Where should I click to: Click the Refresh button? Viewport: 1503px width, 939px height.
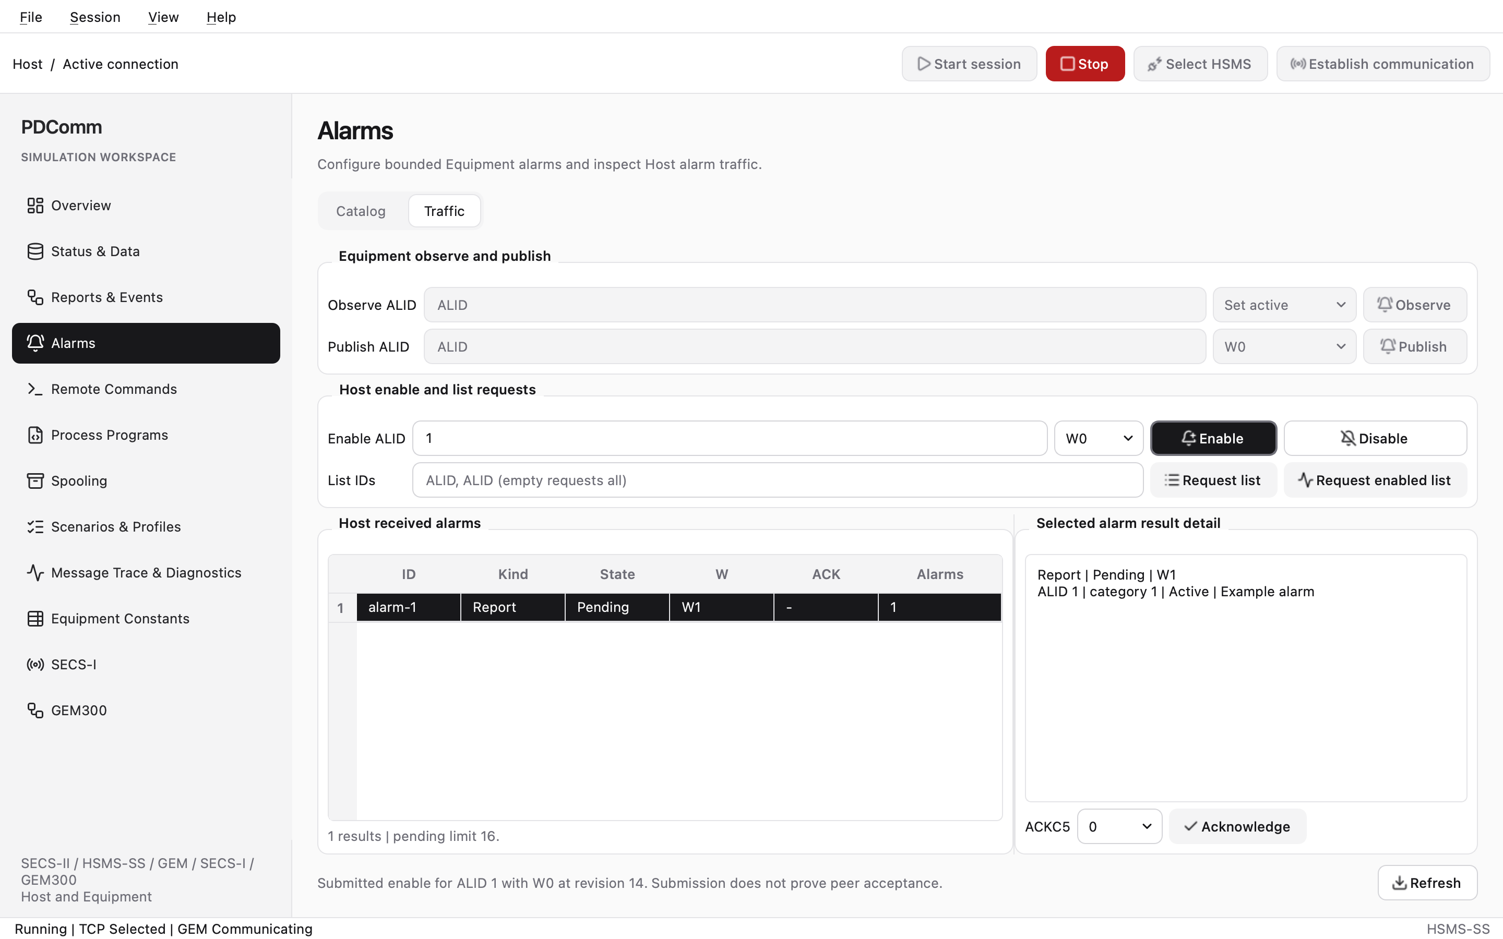[1427, 883]
